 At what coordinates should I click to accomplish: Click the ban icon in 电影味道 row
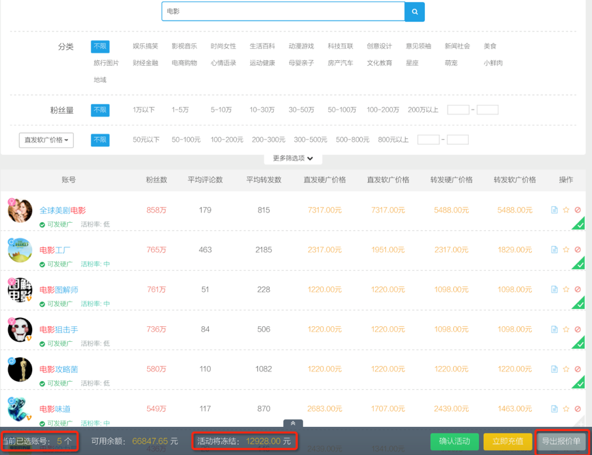[x=578, y=409]
